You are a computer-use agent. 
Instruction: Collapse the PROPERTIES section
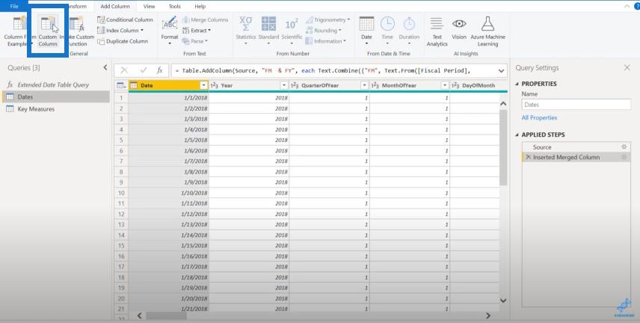(517, 84)
